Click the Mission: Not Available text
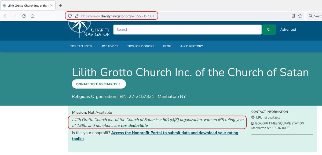 point(92,113)
